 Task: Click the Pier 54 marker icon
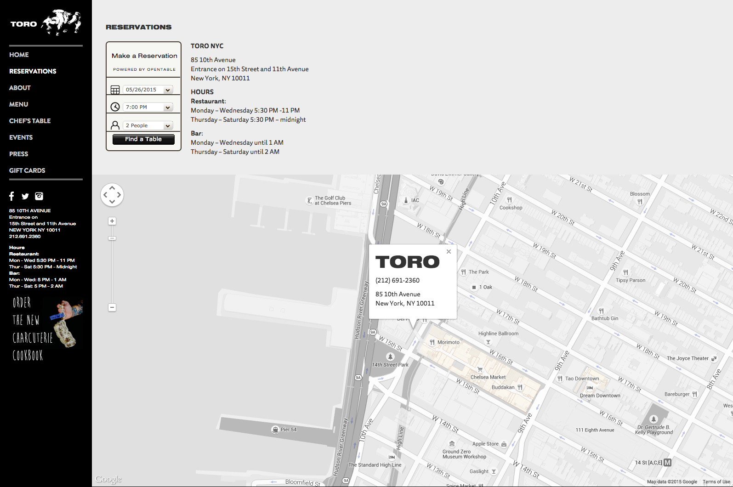click(275, 430)
